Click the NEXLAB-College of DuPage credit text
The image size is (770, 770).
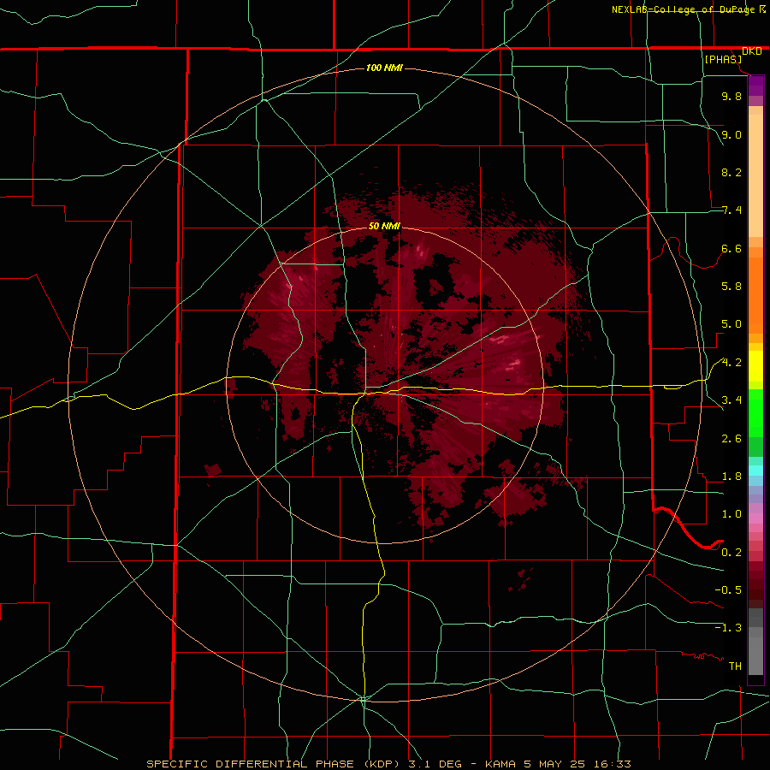click(x=683, y=9)
